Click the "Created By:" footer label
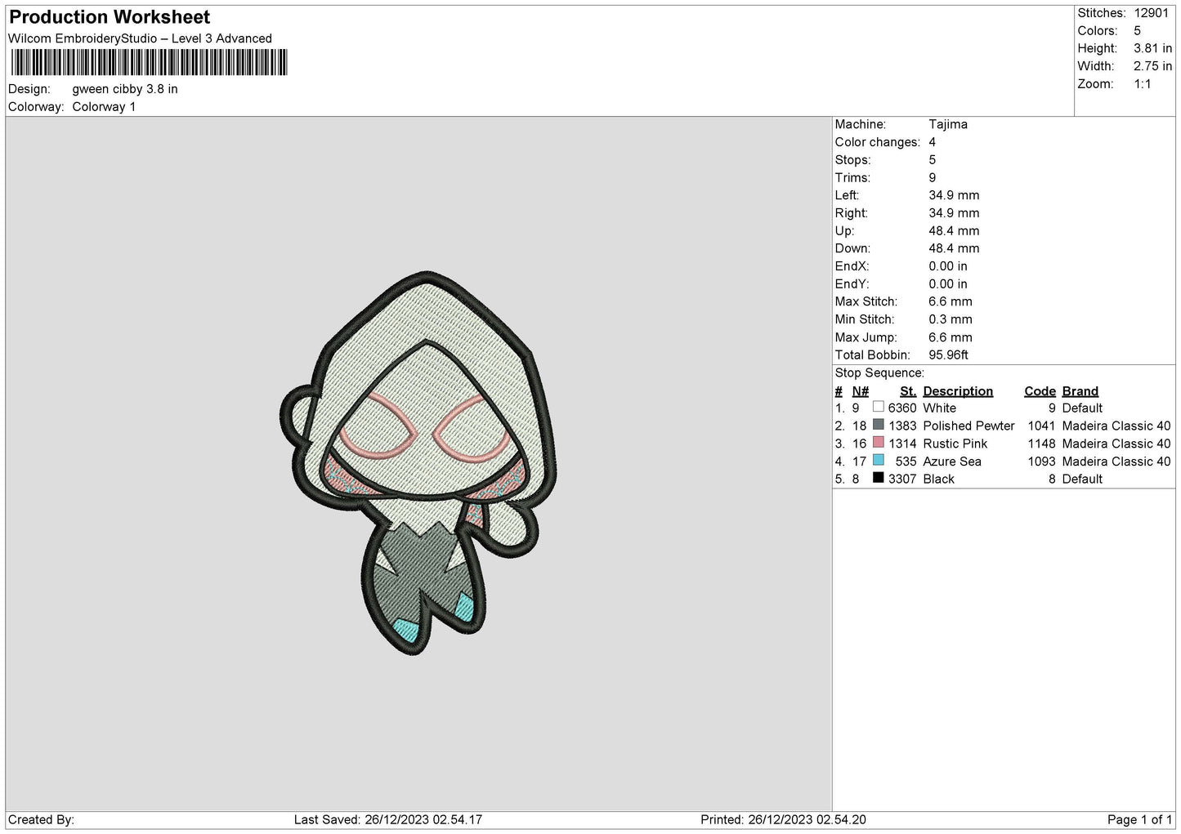The image size is (1181, 834). (x=41, y=819)
